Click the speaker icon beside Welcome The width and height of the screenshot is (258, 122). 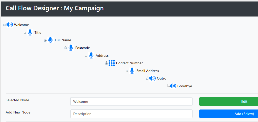pos(10,25)
